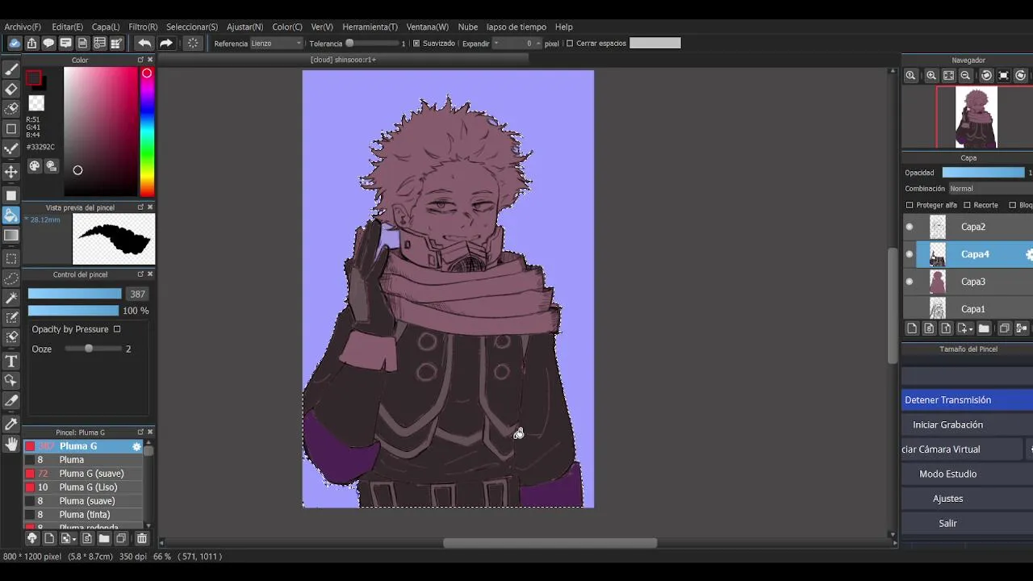Click the cloud save icon in toolbar

pyautogui.click(x=15, y=43)
